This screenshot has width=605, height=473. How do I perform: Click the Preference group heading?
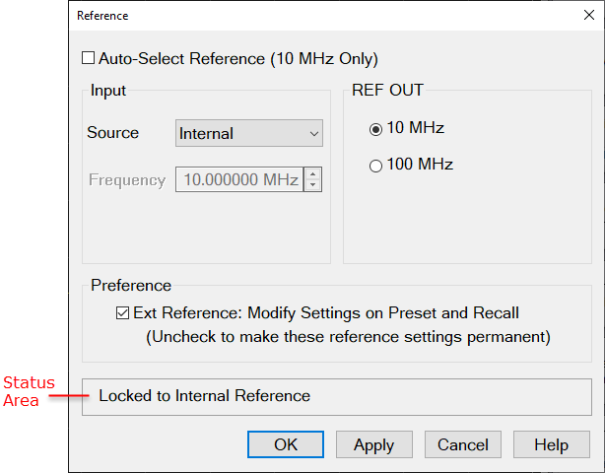[131, 286]
